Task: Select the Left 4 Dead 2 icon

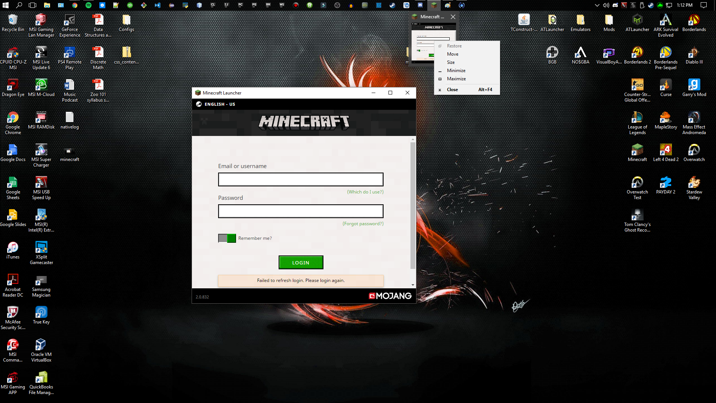Action: [x=666, y=153]
